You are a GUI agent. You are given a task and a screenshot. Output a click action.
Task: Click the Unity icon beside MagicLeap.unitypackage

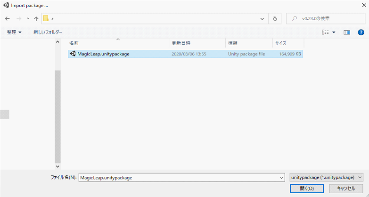click(73, 54)
